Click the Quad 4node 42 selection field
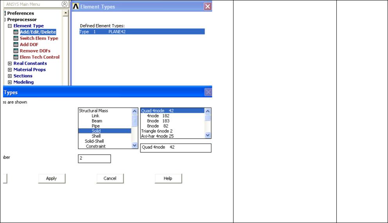This screenshot has height=223, width=388. pos(176,148)
